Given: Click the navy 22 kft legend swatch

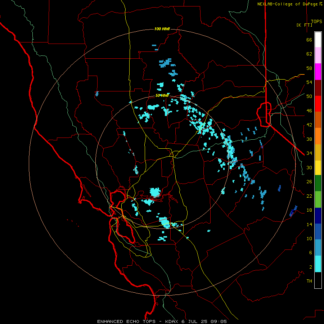Looking at the screenshot, I should tap(318, 216).
